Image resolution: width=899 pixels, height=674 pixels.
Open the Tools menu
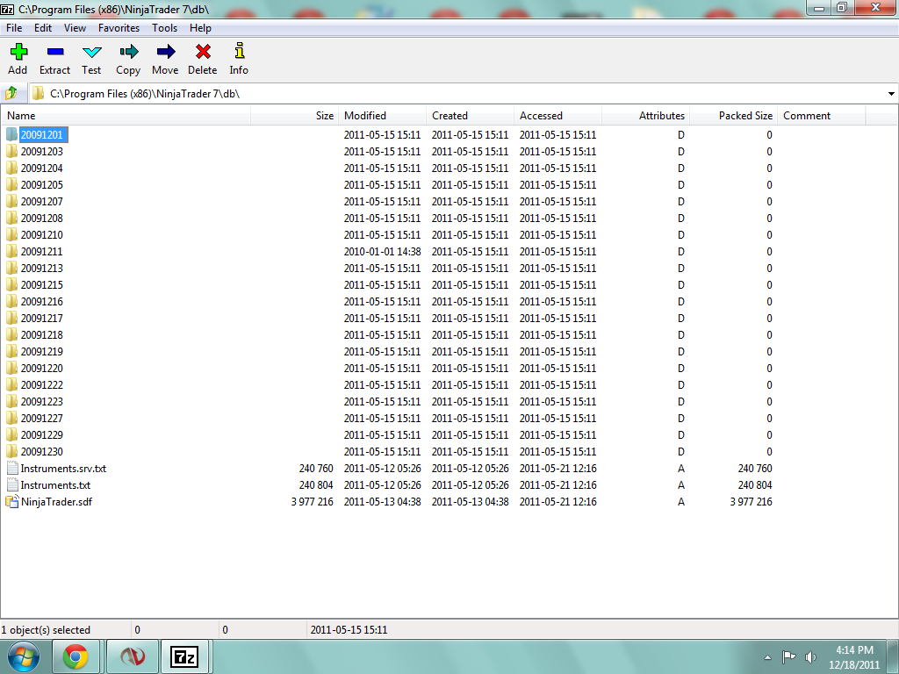tap(164, 27)
